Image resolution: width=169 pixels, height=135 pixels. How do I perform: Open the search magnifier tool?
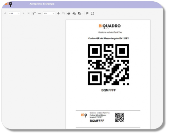(87, 13)
